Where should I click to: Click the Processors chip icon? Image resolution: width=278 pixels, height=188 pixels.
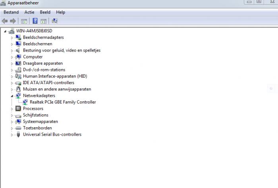click(x=18, y=108)
